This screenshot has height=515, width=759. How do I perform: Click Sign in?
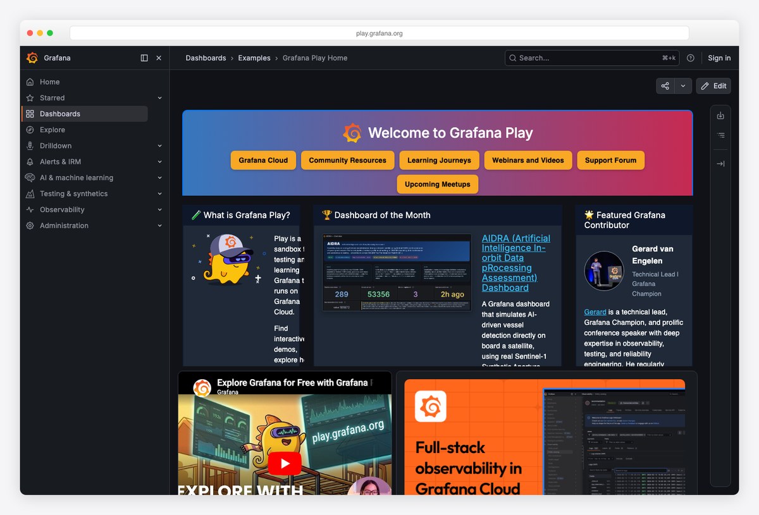[719, 58]
